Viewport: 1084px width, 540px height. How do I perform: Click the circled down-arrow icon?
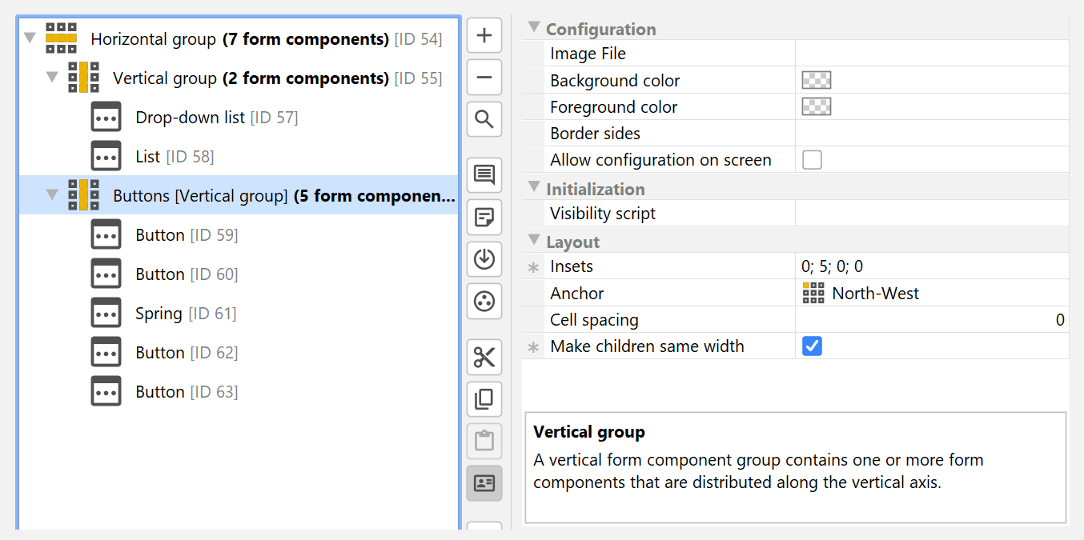tap(484, 259)
